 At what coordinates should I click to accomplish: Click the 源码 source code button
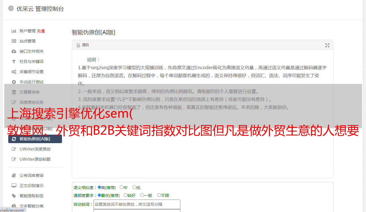(83, 45)
